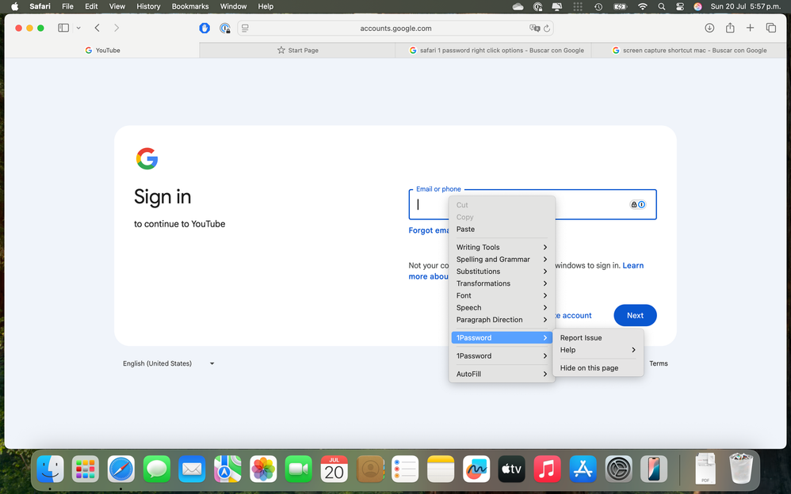Choose Hide on this page
The width and height of the screenshot is (791, 494).
[598, 368]
